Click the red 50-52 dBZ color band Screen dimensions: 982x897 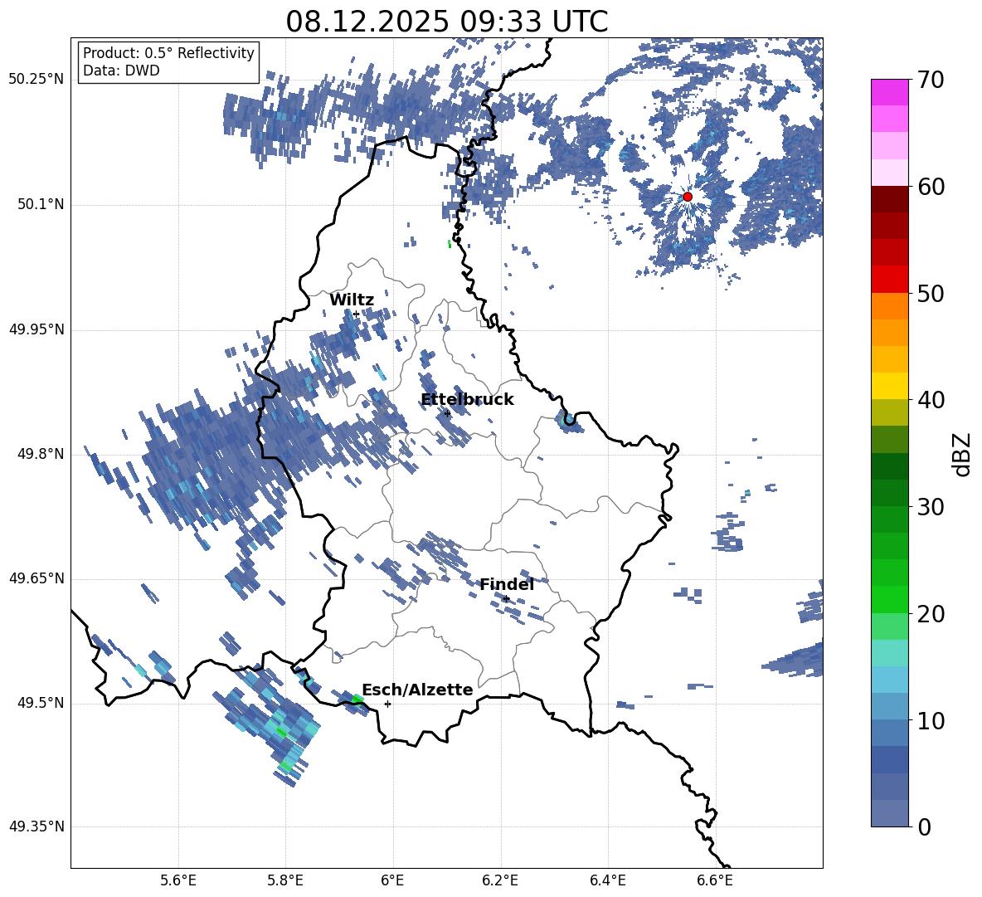coord(889,280)
